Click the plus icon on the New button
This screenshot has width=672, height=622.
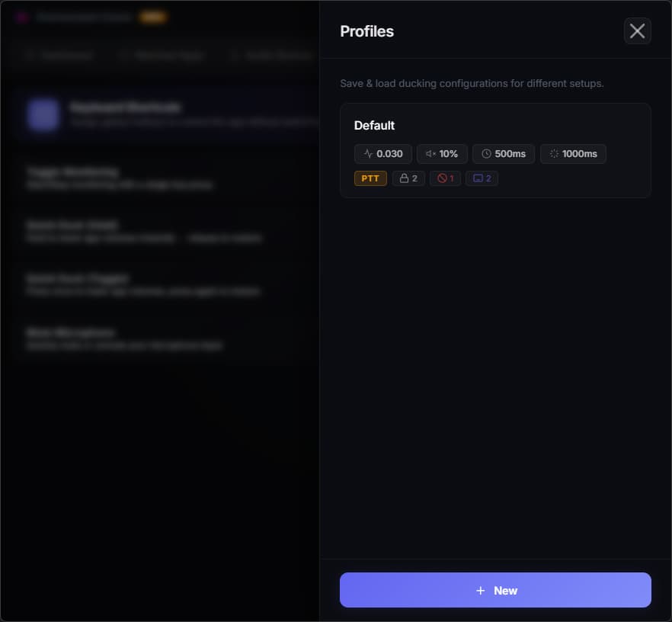481,590
